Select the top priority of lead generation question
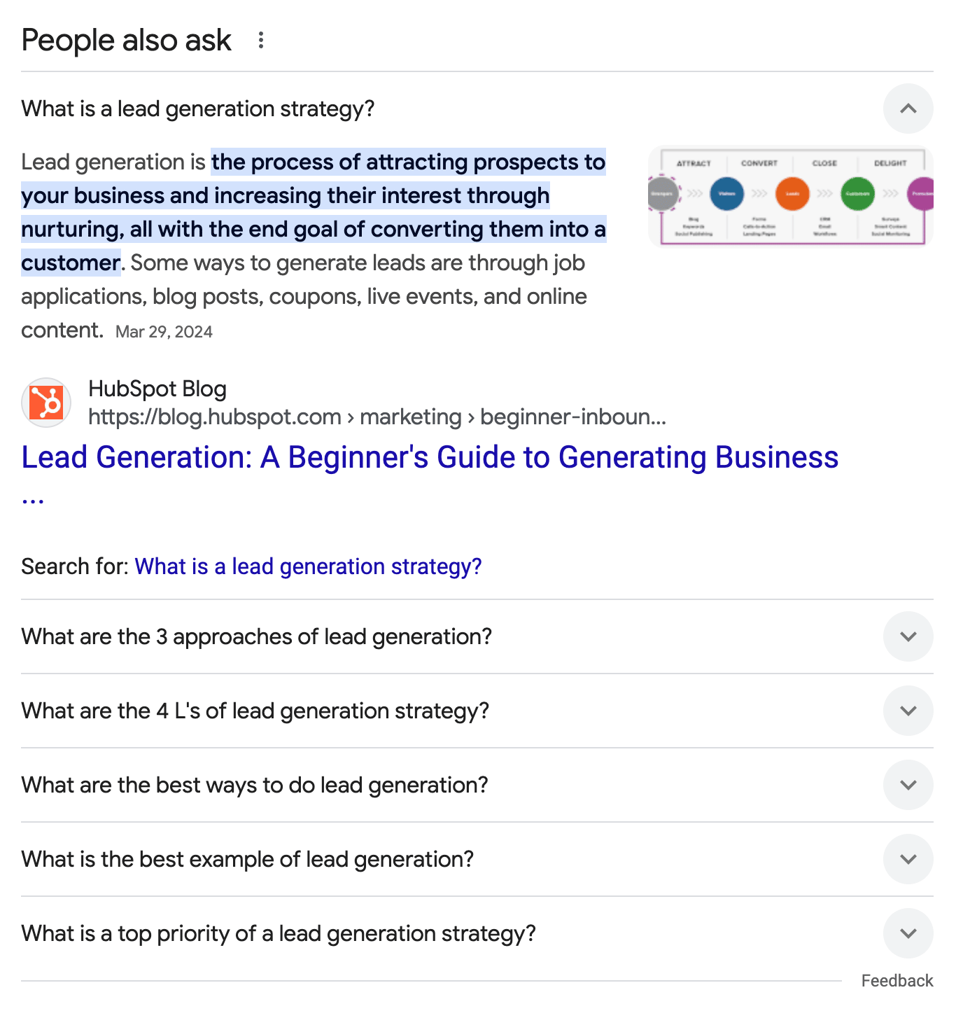970x1011 pixels. [279, 933]
